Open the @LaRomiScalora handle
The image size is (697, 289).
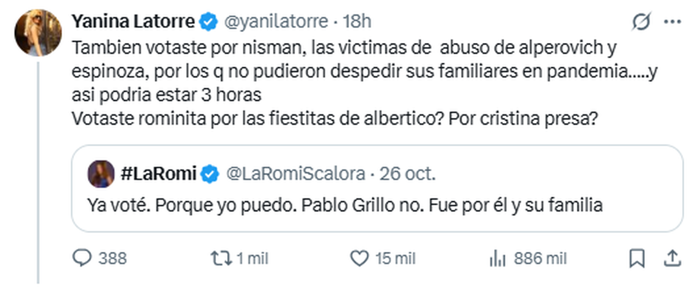pyautogui.click(x=294, y=174)
